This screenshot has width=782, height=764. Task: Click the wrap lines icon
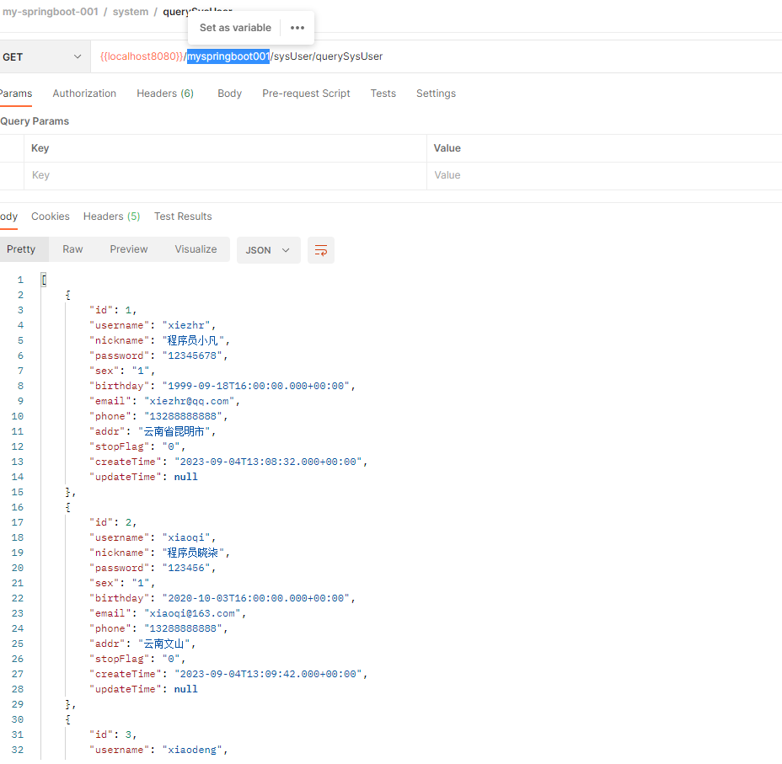pyautogui.click(x=321, y=250)
